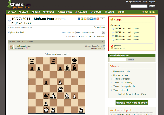Open page 3 of the thread
The width and height of the screenshot is (164, 115).
[81, 36]
